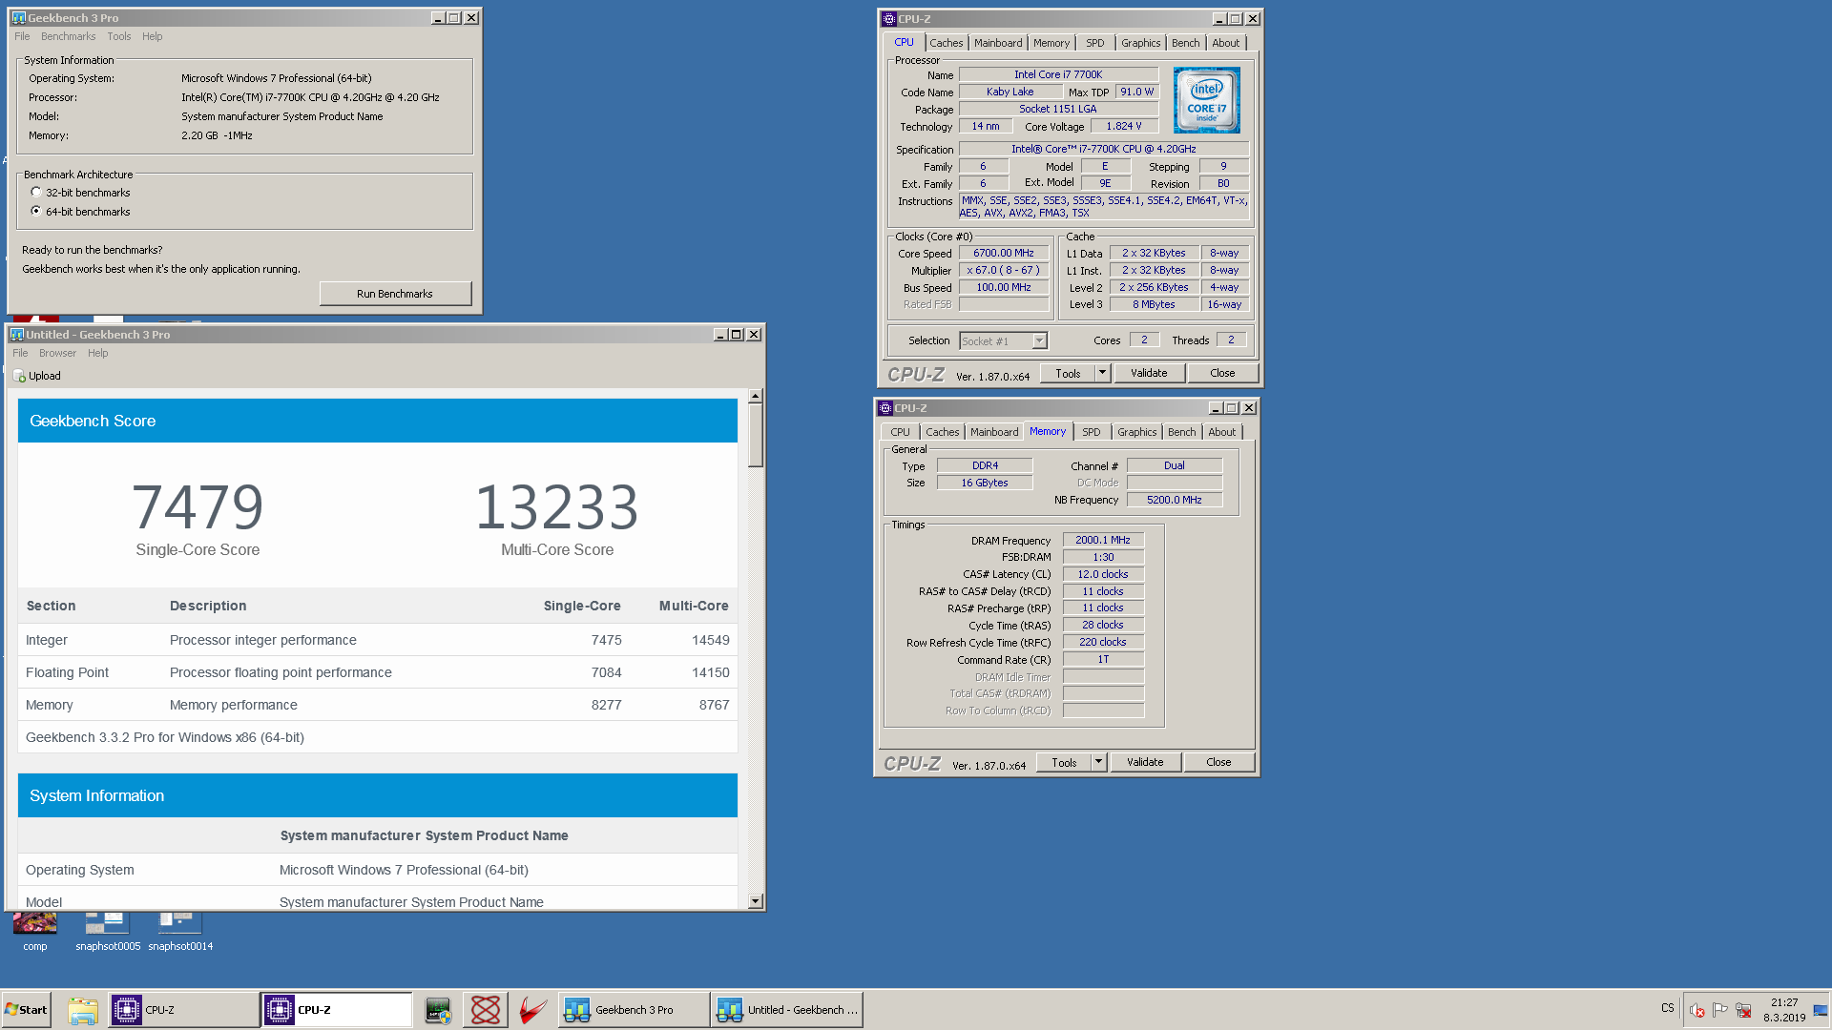This screenshot has width=1832, height=1030.
Task: Click the disconnected network tray icon
Action: (1743, 1010)
